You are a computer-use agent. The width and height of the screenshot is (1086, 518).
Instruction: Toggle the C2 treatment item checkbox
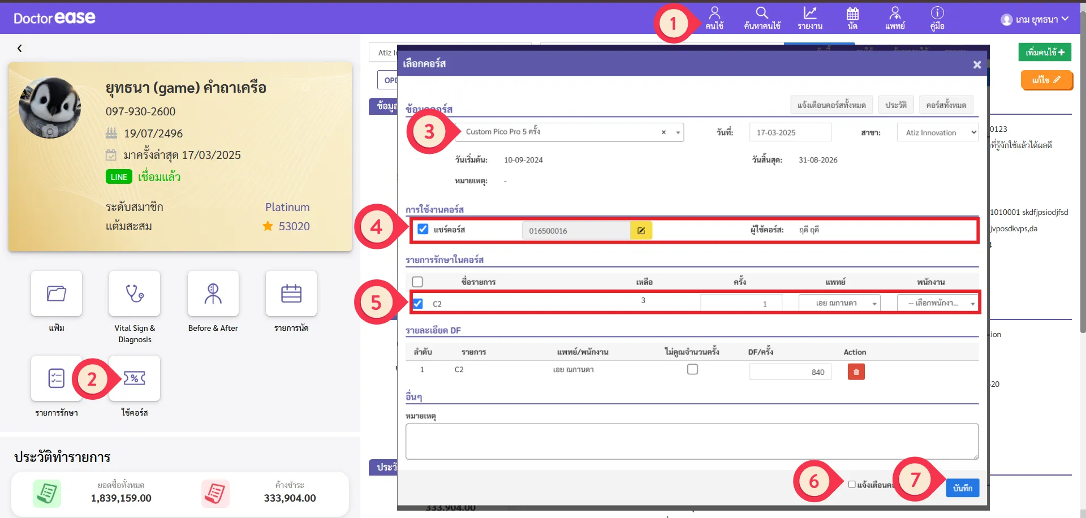coord(417,304)
